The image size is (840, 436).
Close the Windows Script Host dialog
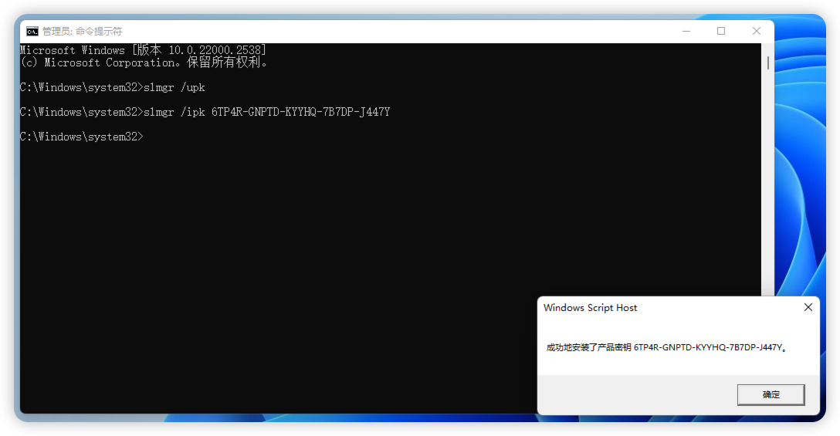point(808,307)
